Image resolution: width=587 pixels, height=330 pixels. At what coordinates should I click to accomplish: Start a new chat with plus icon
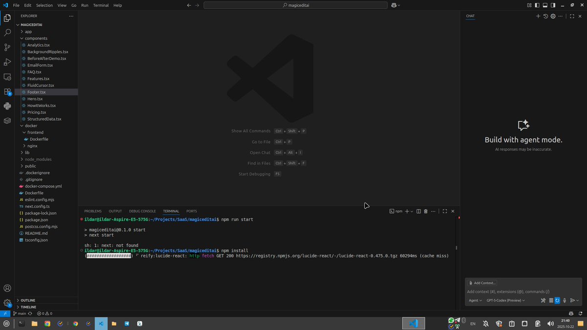(x=538, y=16)
